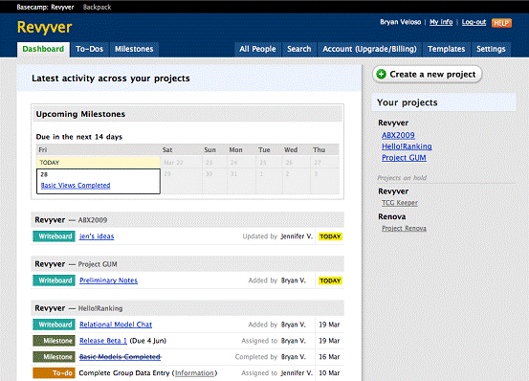Click the 10 Mar date in the to-do row
The width and height of the screenshot is (529, 381).
(329, 373)
